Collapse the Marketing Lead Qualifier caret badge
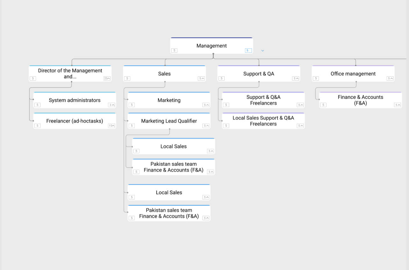The image size is (409, 270). [206, 126]
